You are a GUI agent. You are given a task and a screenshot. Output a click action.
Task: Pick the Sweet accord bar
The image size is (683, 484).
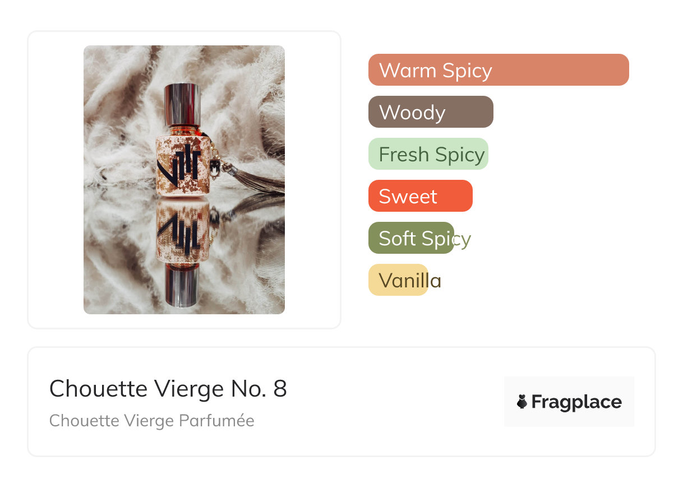click(420, 196)
